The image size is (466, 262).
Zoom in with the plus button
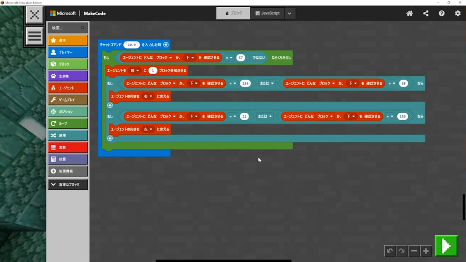pos(425,251)
